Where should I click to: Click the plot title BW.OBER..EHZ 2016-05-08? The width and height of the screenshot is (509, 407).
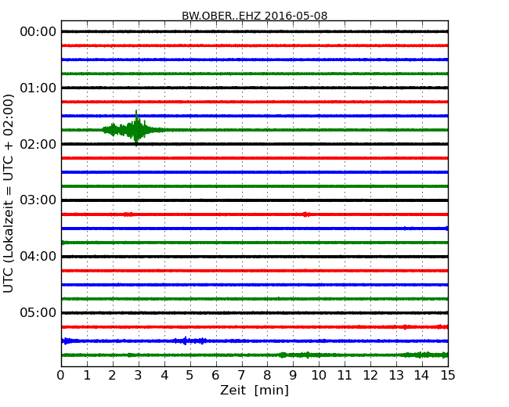coord(254,16)
